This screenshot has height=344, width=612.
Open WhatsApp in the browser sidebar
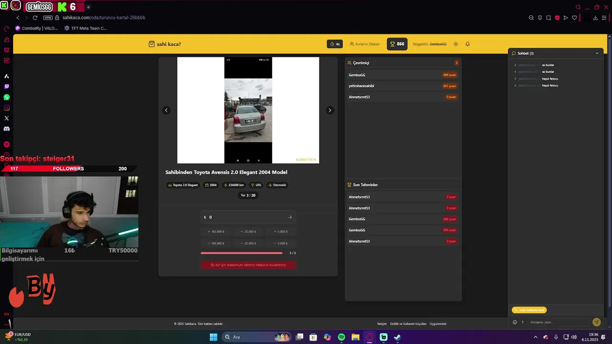click(7, 97)
